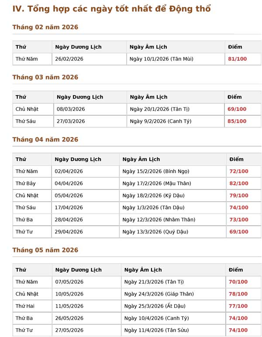The width and height of the screenshot is (262, 337).
Task: Click the lunar date "Ngày 10/1/2026 (Tân Mùi)"
Action: click(161, 59)
